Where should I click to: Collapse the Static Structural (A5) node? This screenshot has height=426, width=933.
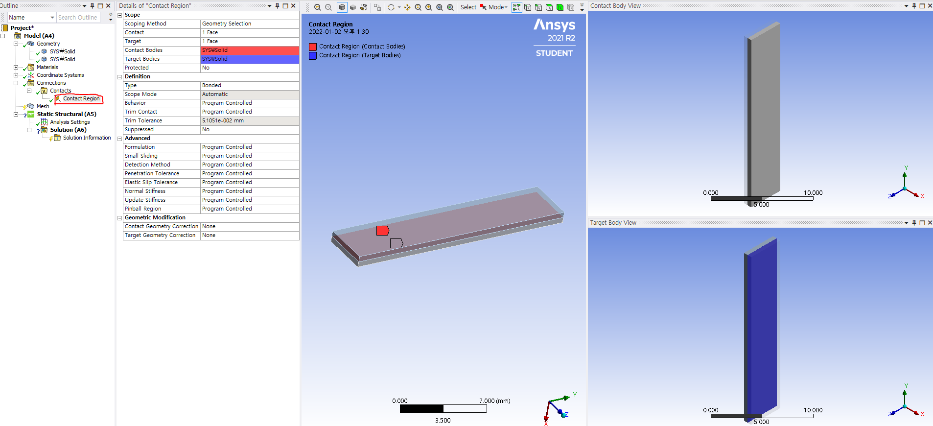pos(16,114)
